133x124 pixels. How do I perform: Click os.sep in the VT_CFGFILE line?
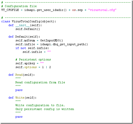pos(78,10)
